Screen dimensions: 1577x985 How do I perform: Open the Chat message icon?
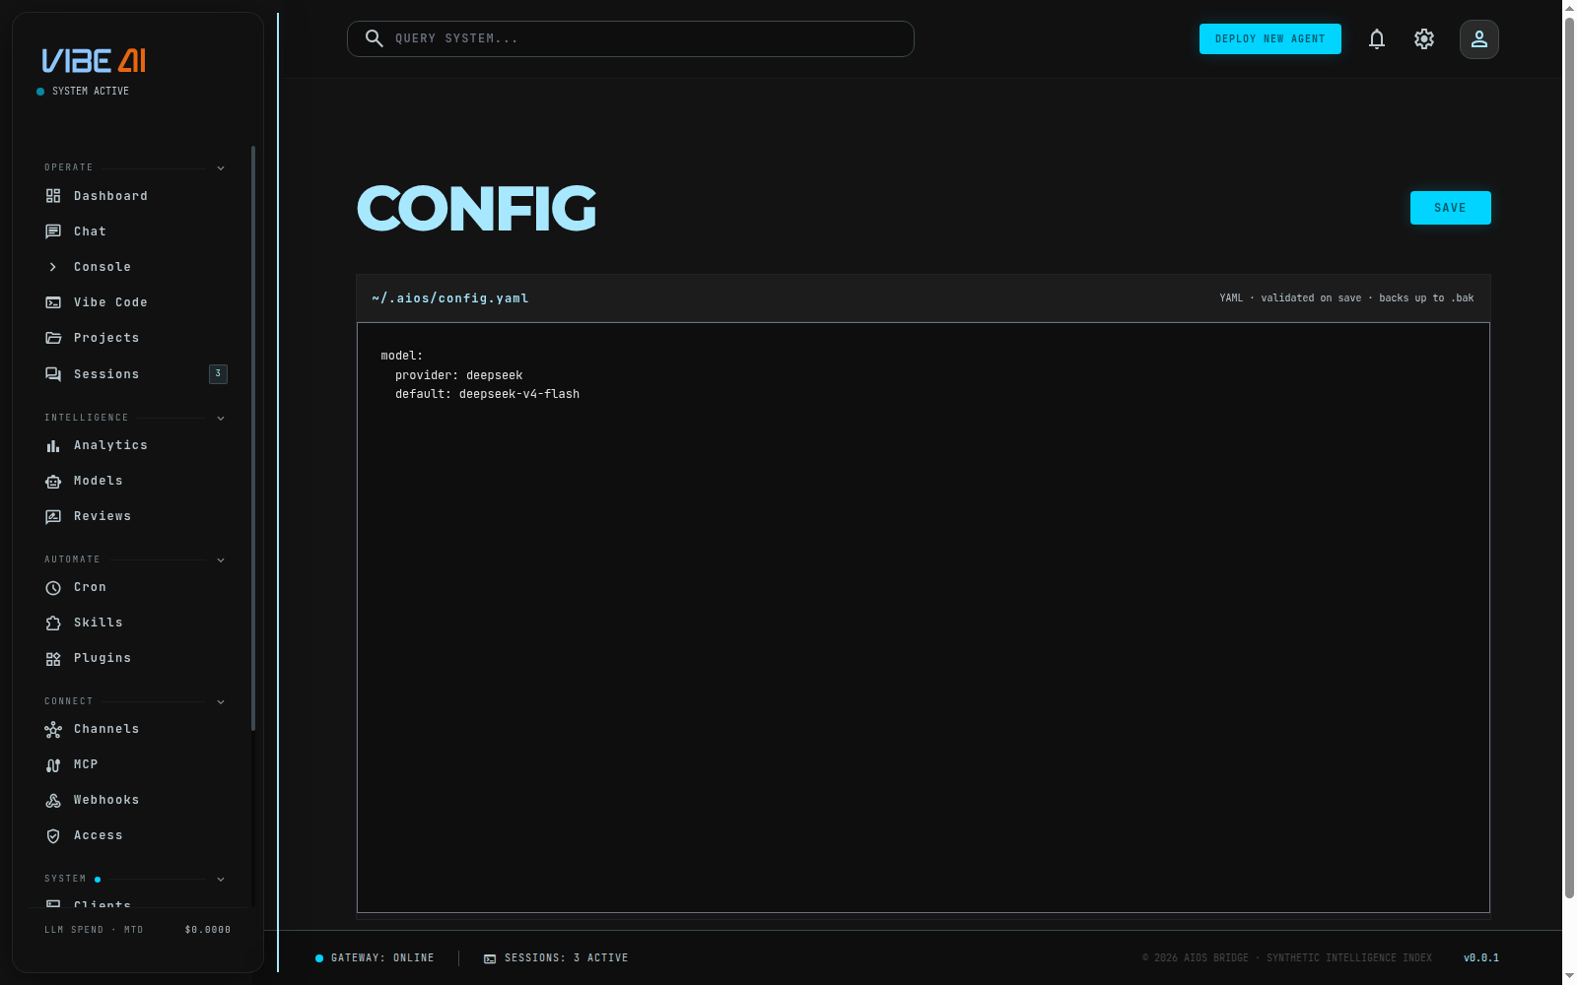click(53, 231)
